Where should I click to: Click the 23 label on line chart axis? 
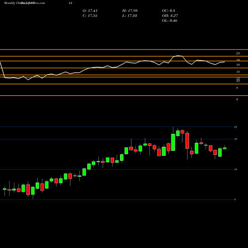pos(238,54)
